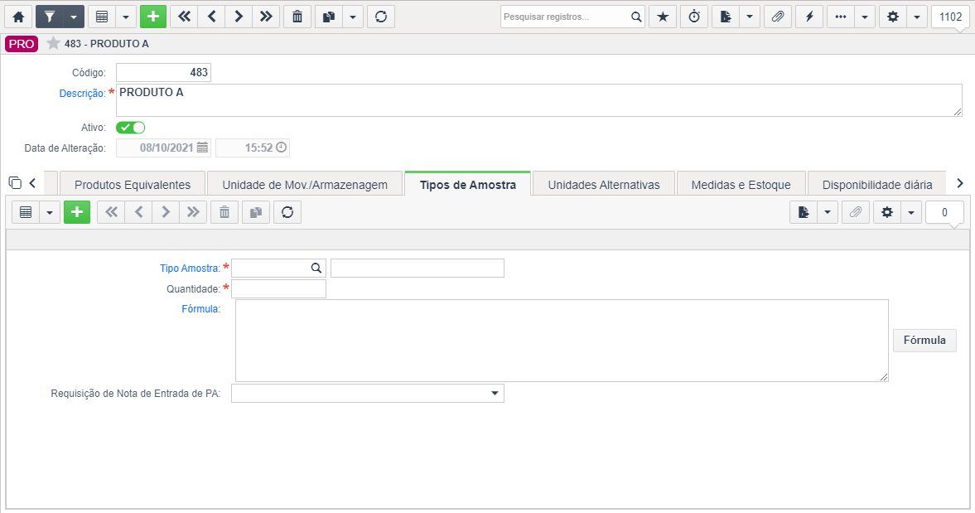Refresh the sample types subpanel

[287, 212]
